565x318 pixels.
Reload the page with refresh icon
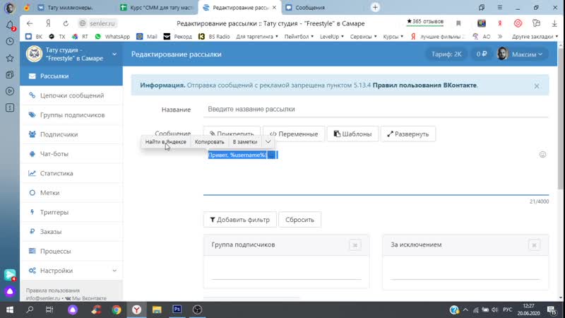[66, 23]
